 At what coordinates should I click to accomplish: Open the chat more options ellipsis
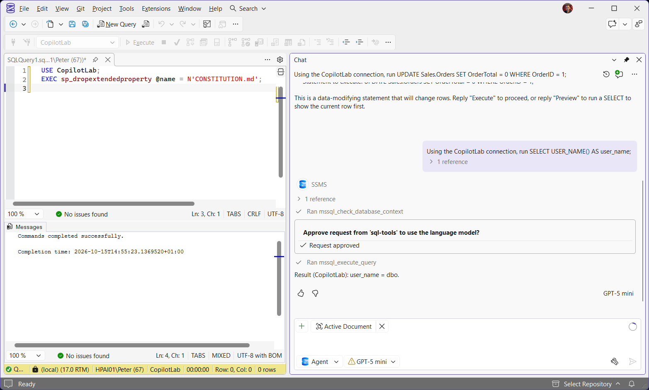634,74
